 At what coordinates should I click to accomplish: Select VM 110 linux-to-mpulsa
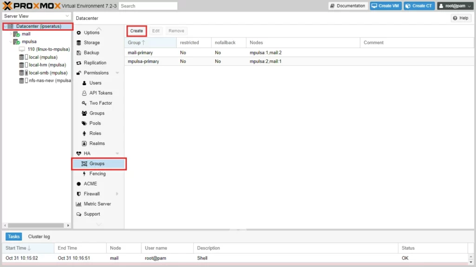pos(48,49)
